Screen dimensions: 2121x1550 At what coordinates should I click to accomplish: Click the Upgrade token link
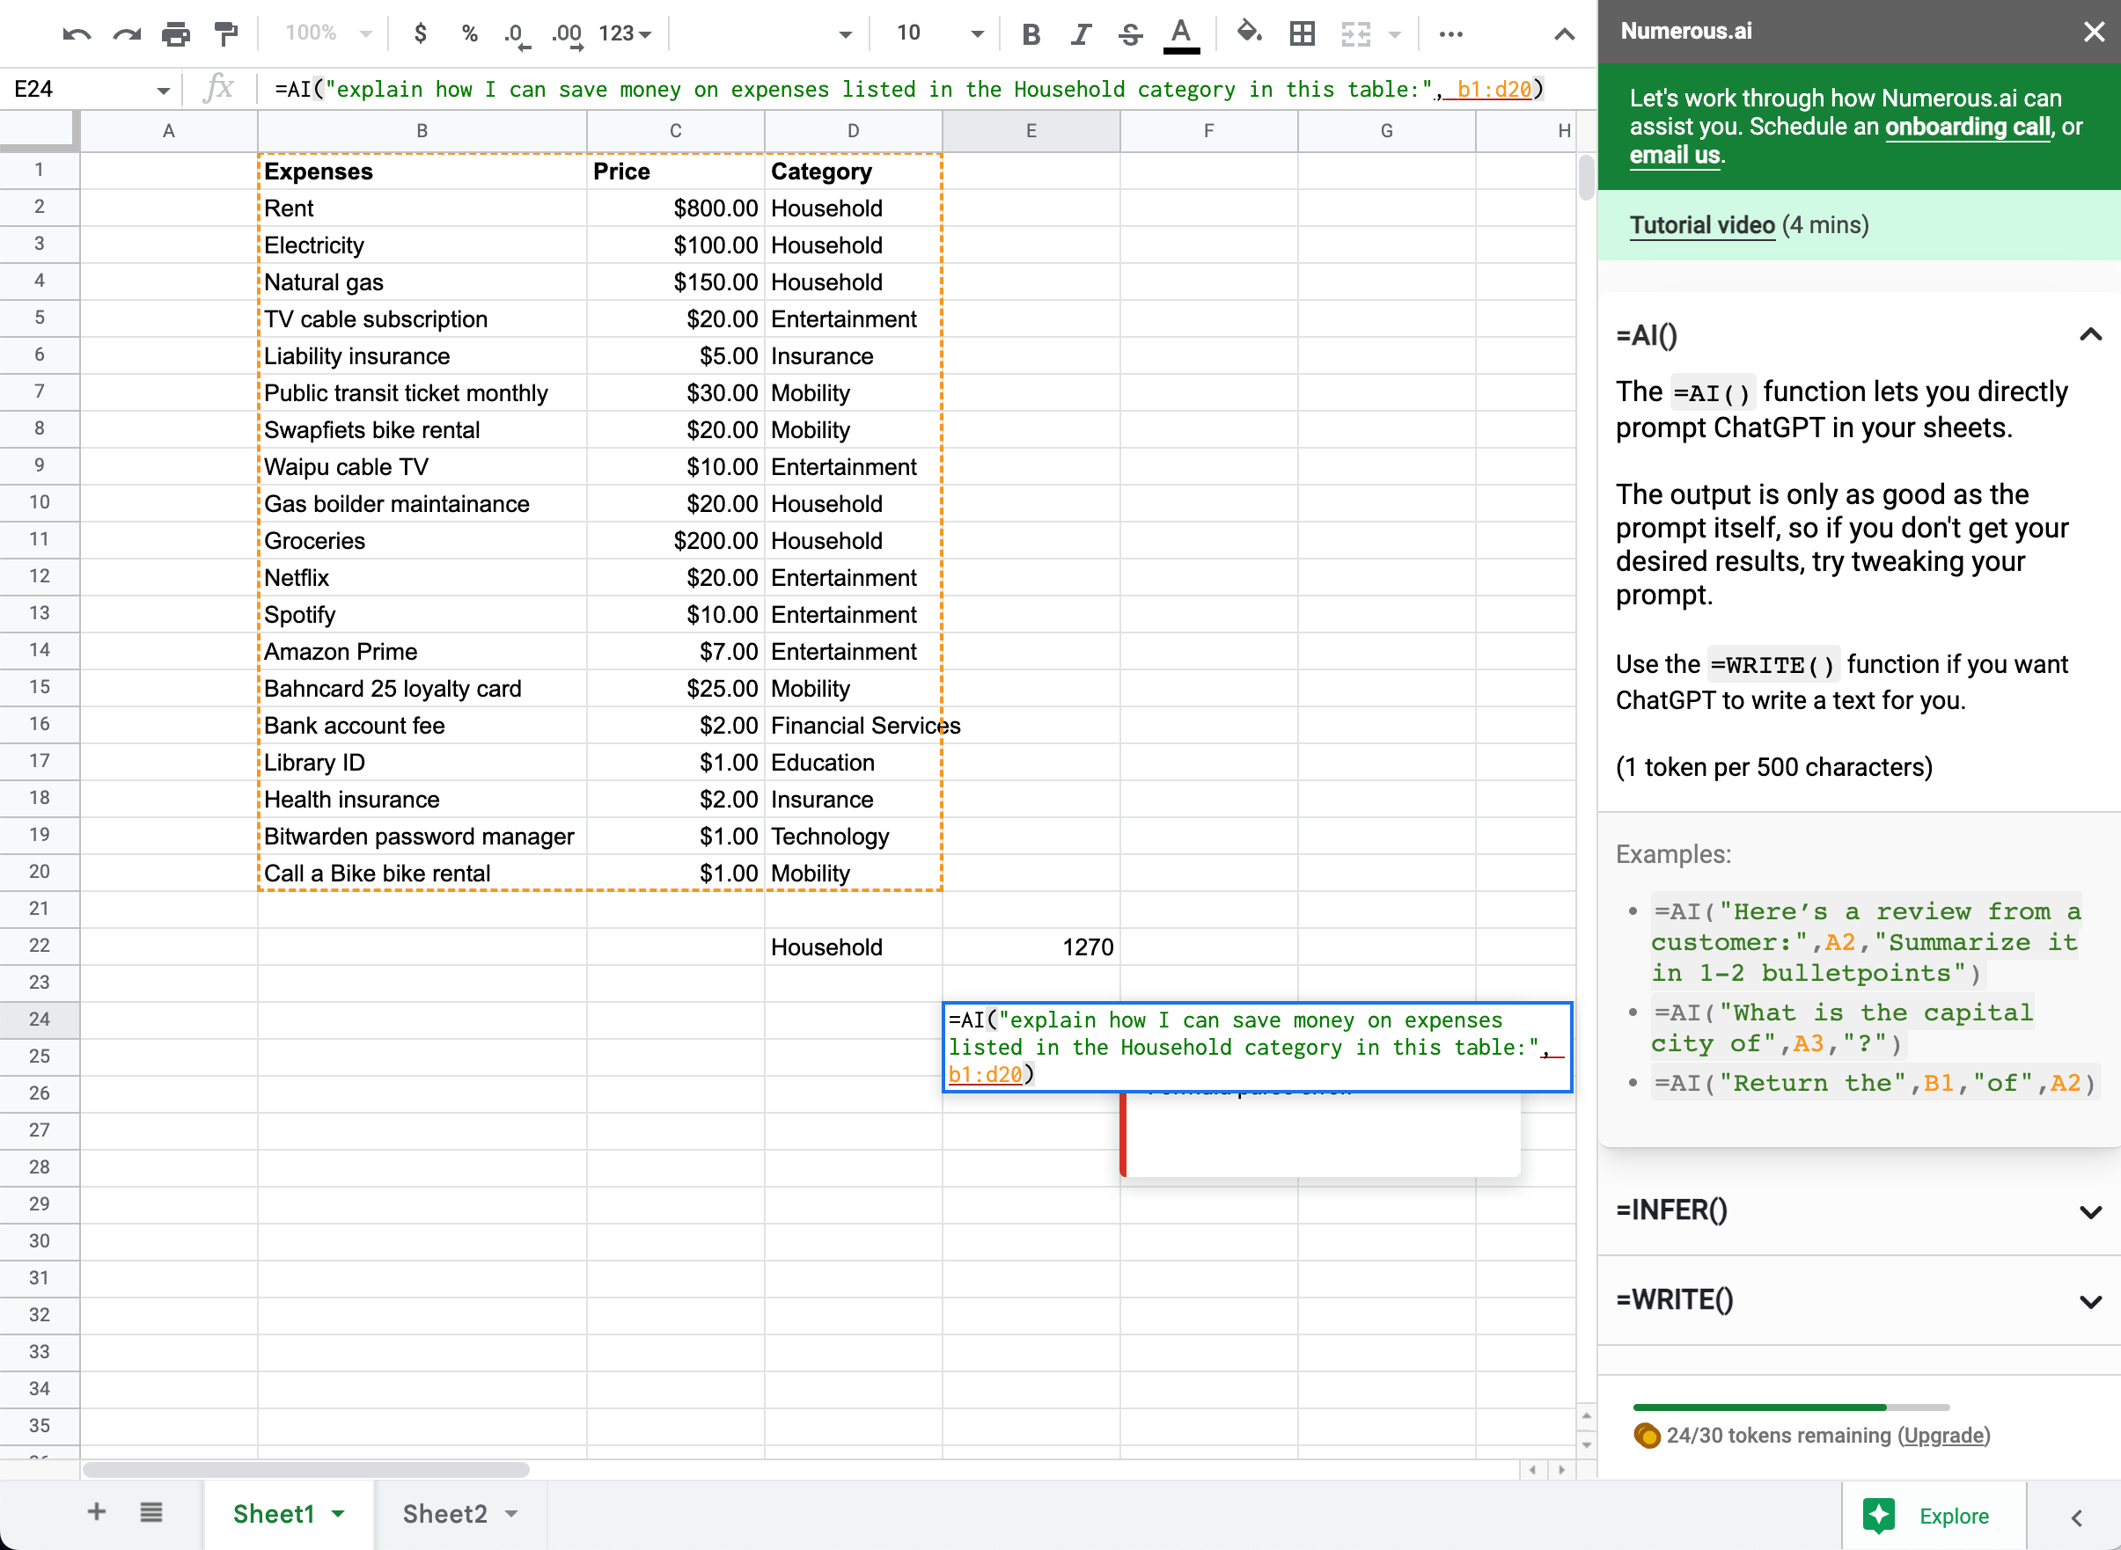coord(1943,1437)
